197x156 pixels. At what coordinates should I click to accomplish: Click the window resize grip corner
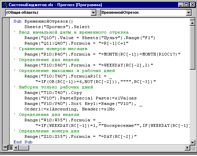[193, 148]
